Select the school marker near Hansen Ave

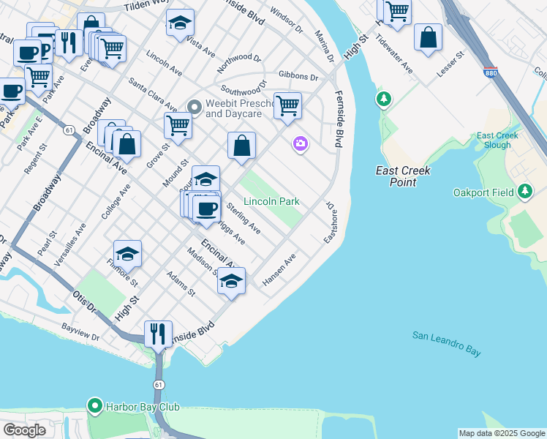click(x=232, y=281)
